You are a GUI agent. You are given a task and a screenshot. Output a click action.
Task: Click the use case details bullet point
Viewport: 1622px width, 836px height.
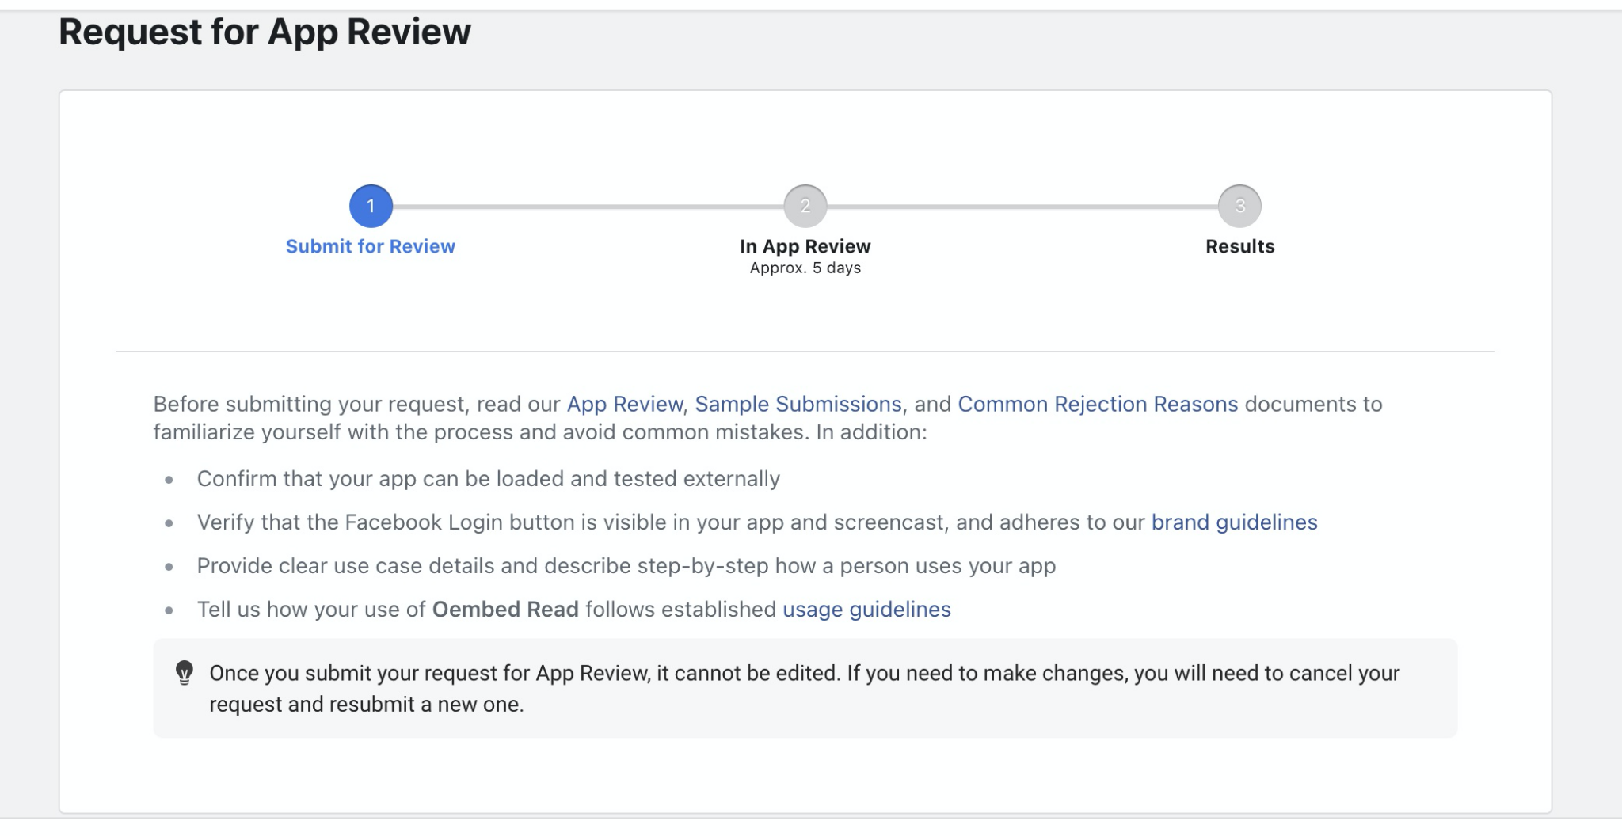pyautogui.click(x=626, y=565)
